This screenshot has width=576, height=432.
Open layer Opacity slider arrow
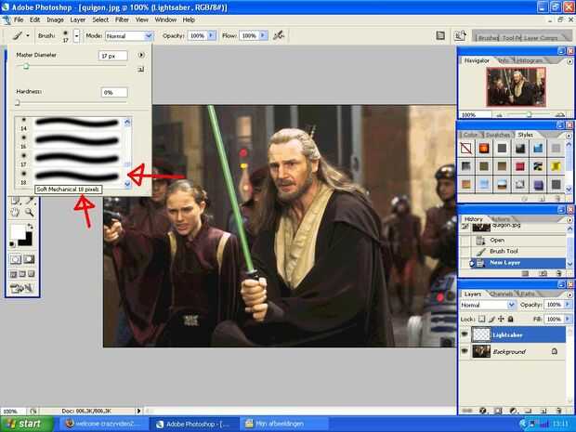(568, 305)
